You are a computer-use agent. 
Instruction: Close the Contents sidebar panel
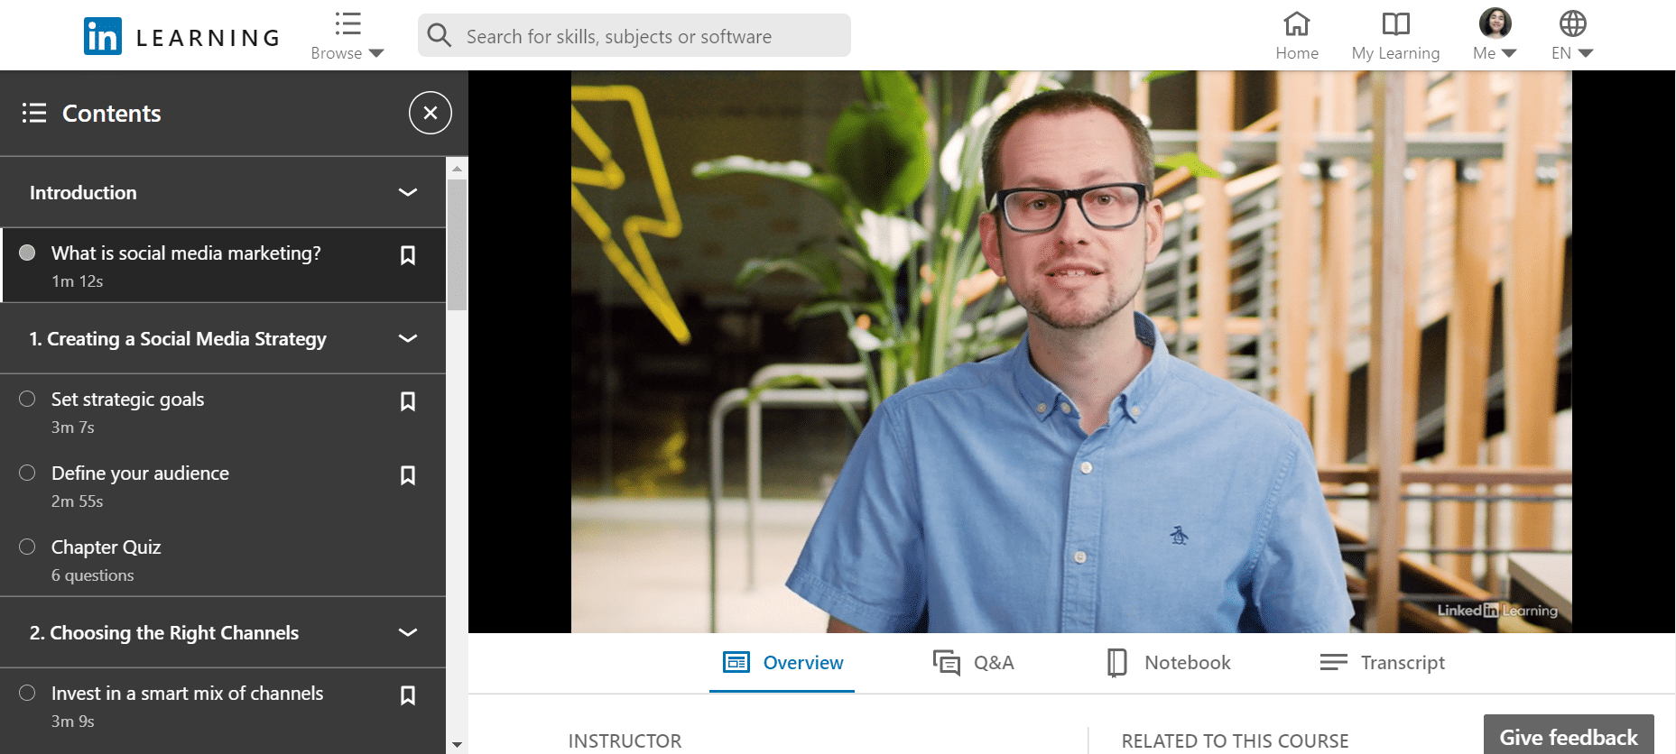click(x=431, y=113)
